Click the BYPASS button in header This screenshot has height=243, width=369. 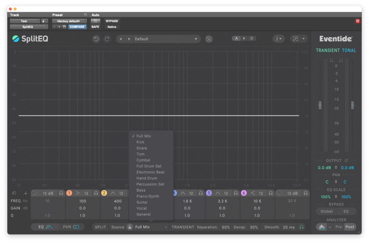tap(112, 21)
